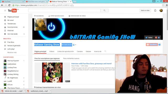
Task: Click the YouTube logo
Action: (12, 10)
